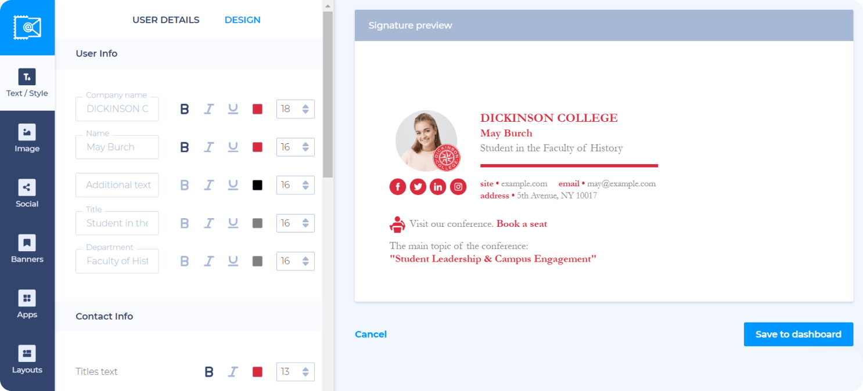Click the Save to dashboard button
This screenshot has height=391, width=863.
[798, 334]
